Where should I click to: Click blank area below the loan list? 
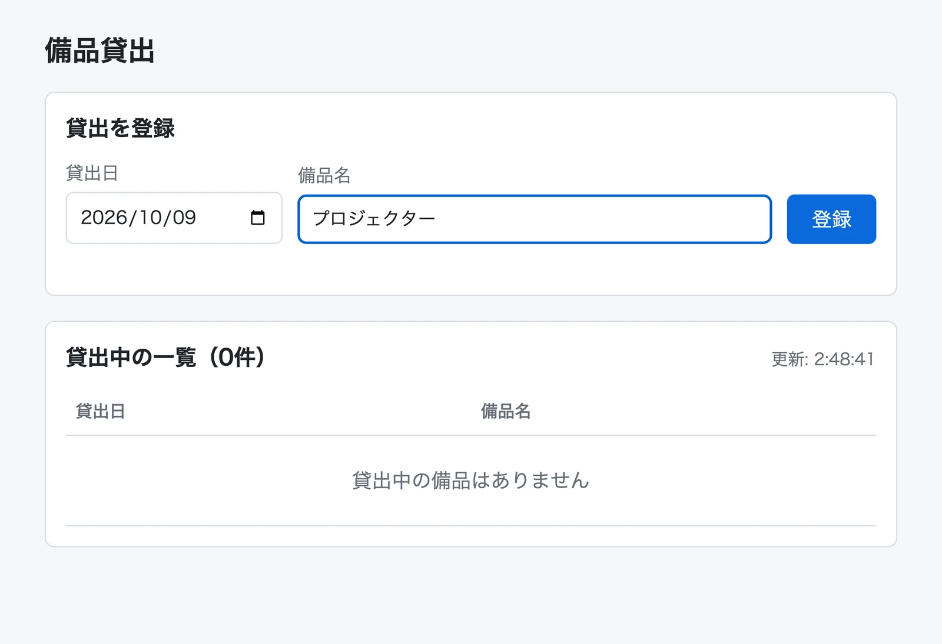click(471, 594)
